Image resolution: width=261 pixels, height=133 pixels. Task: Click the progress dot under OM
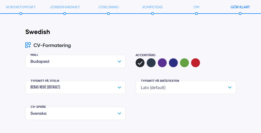coord(196,14)
